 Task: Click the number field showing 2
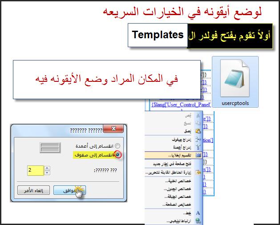[35, 170]
